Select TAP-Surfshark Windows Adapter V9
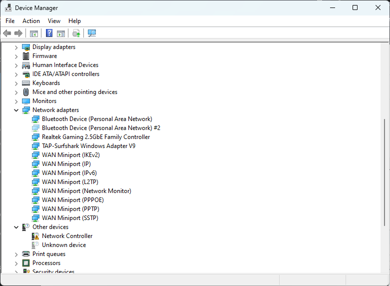This screenshot has width=390, height=286. [x=88, y=146]
